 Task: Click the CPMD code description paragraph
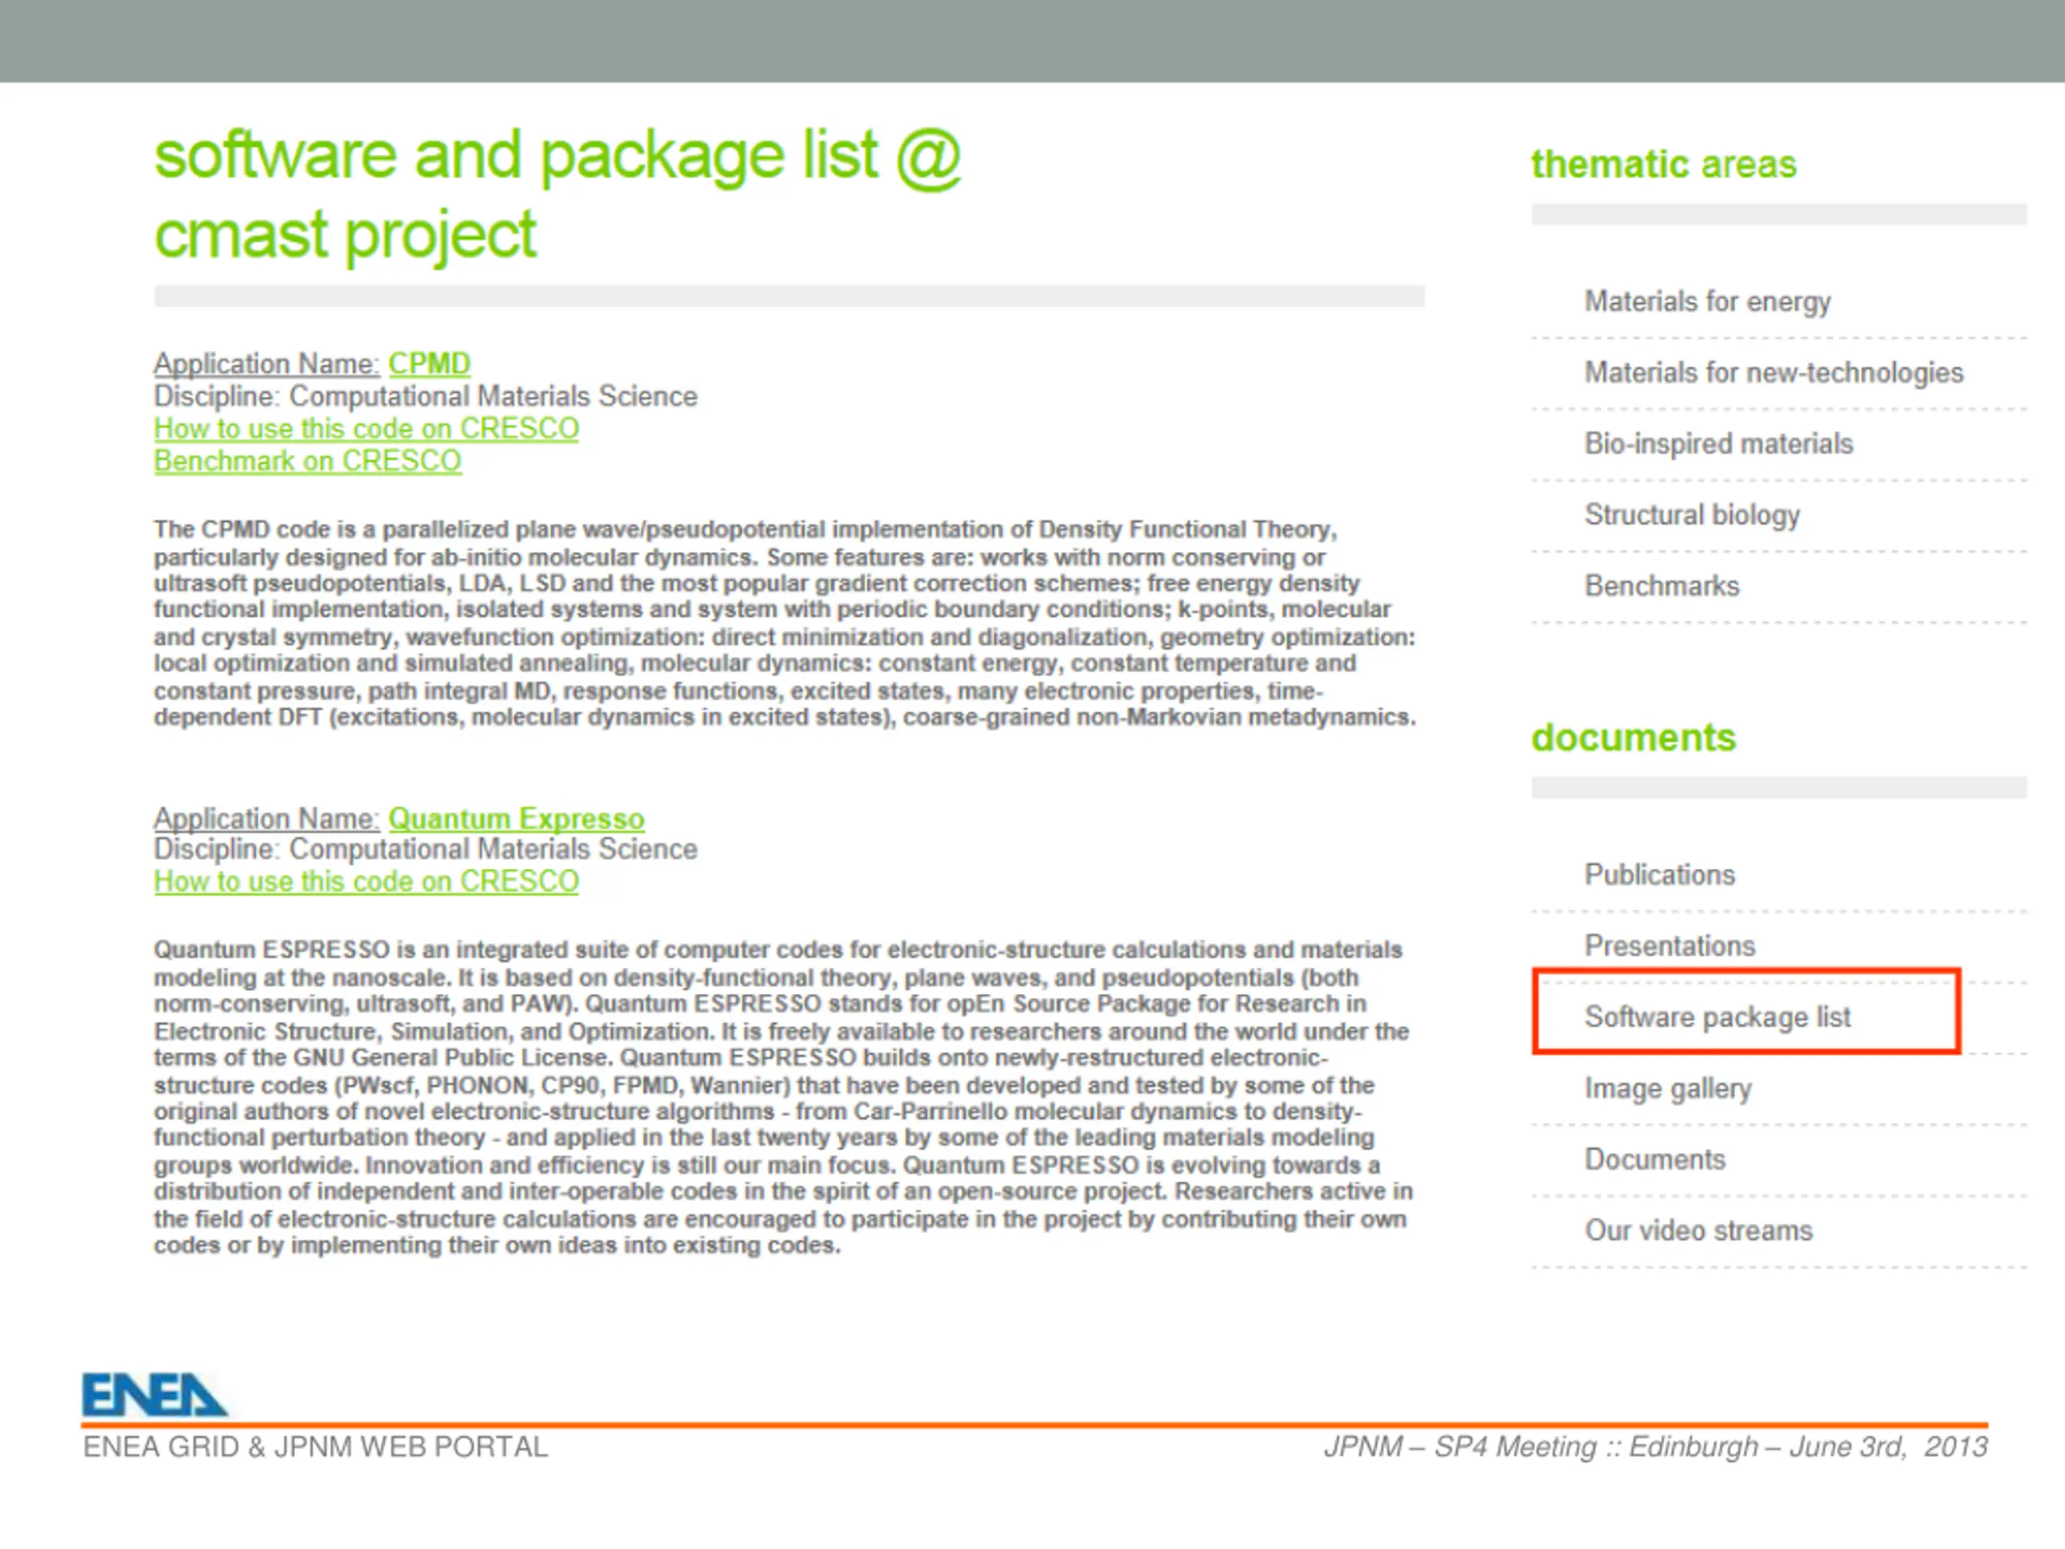(x=785, y=624)
